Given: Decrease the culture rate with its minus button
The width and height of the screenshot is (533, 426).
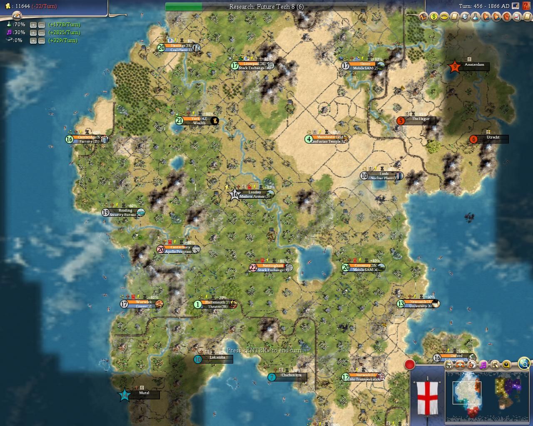Looking at the screenshot, I should point(42,32).
